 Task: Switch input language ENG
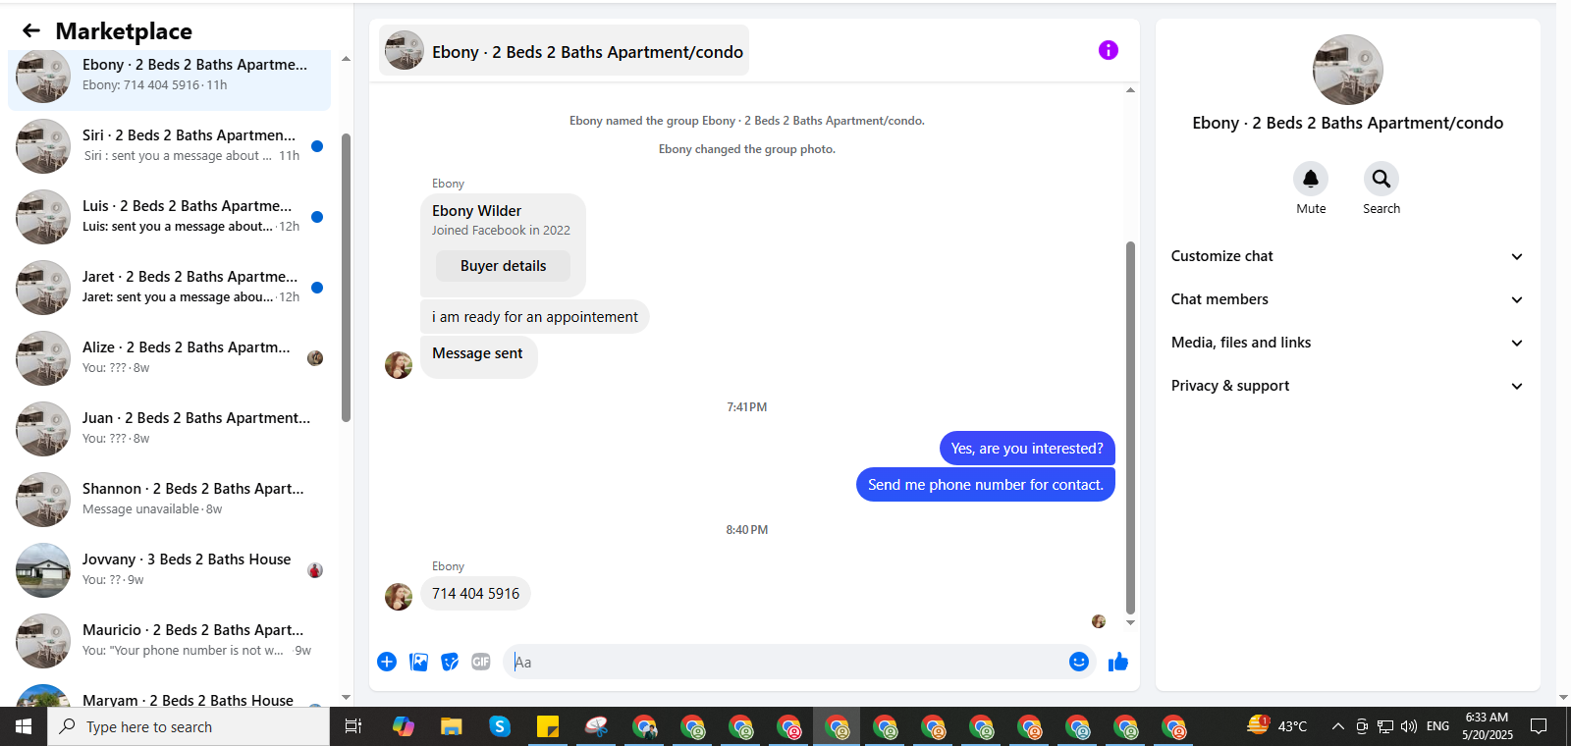(1437, 726)
